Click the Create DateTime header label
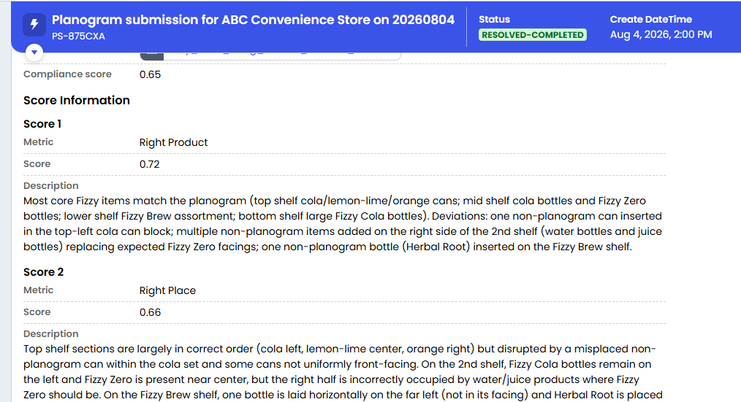The image size is (741, 402). (650, 20)
